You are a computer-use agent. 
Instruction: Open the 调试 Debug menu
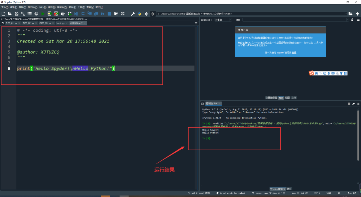pyautogui.click(x=51, y=7)
